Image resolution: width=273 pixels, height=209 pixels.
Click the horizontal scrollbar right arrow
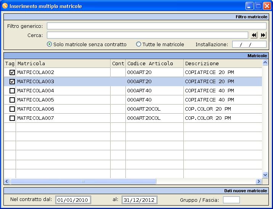[x=259, y=181]
